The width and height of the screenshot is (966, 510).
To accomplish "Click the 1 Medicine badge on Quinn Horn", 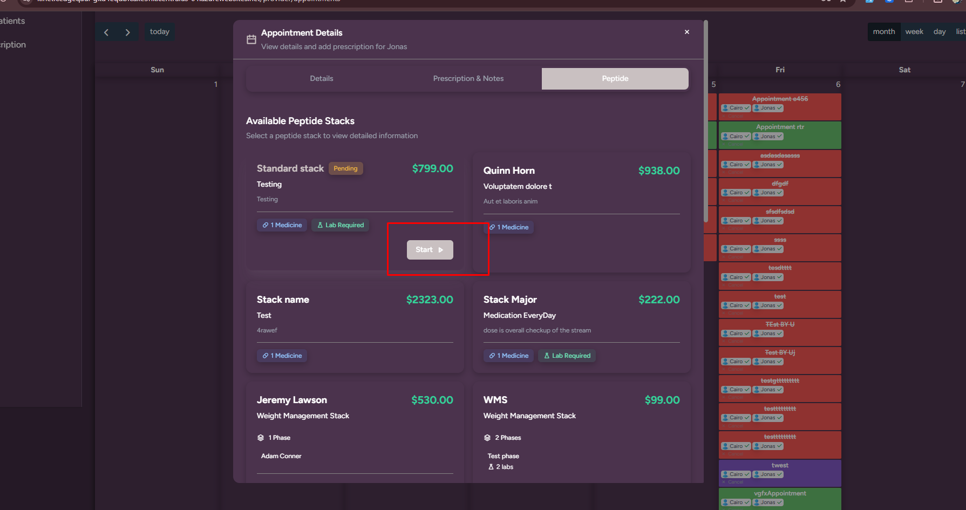I will [510, 227].
